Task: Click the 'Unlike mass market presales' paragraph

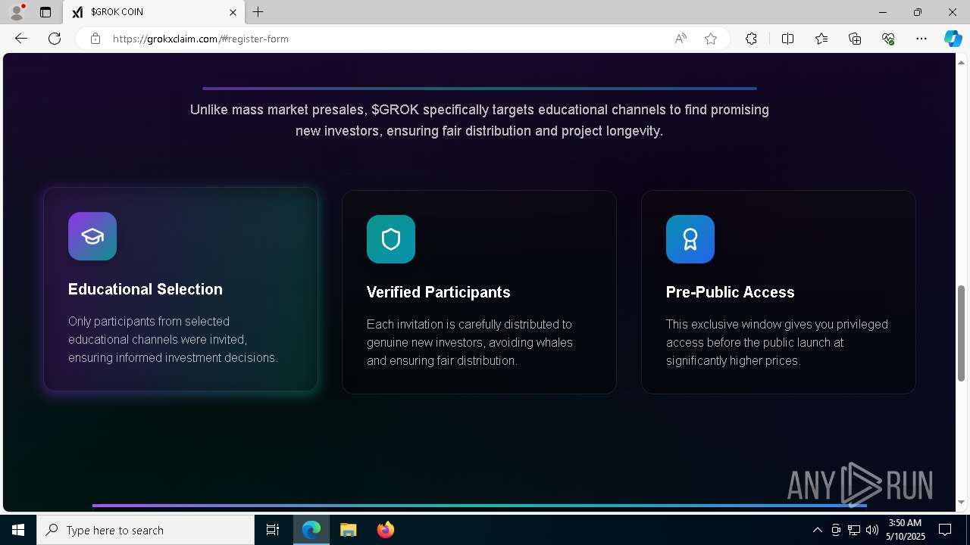Action: [x=479, y=120]
